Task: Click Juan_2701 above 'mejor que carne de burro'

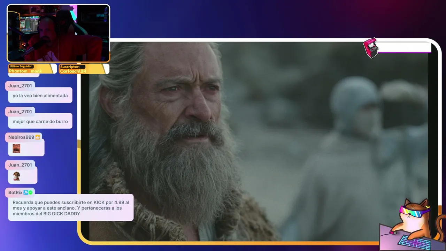Action: coord(20,112)
